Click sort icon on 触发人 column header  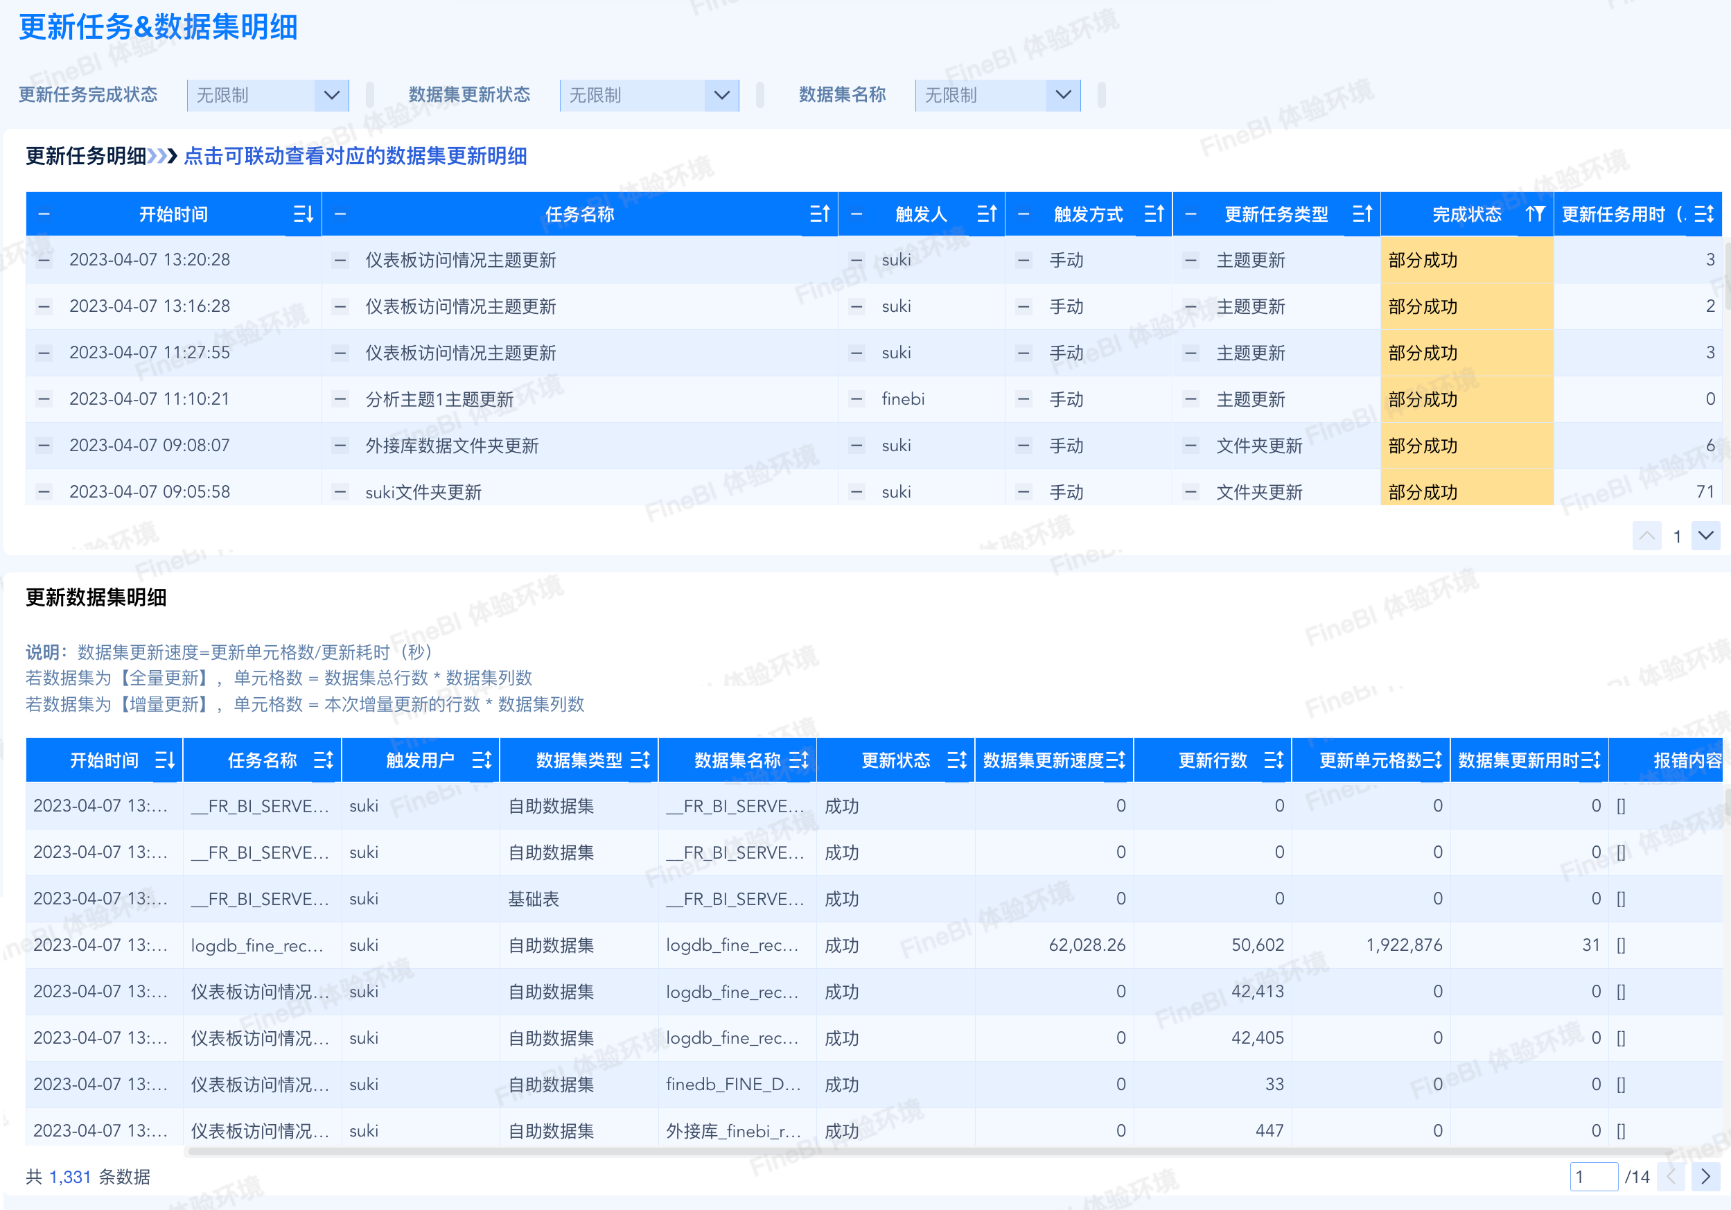(x=987, y=214)
